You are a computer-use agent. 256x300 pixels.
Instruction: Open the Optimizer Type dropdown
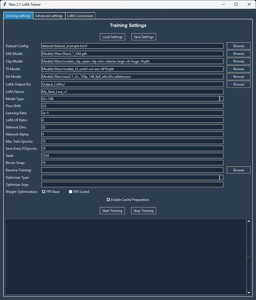[221, 177]
